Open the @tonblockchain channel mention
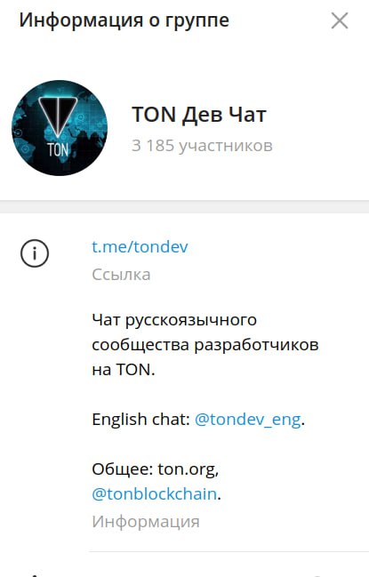This screenshot has width=369, height=577. pos(154,493)
